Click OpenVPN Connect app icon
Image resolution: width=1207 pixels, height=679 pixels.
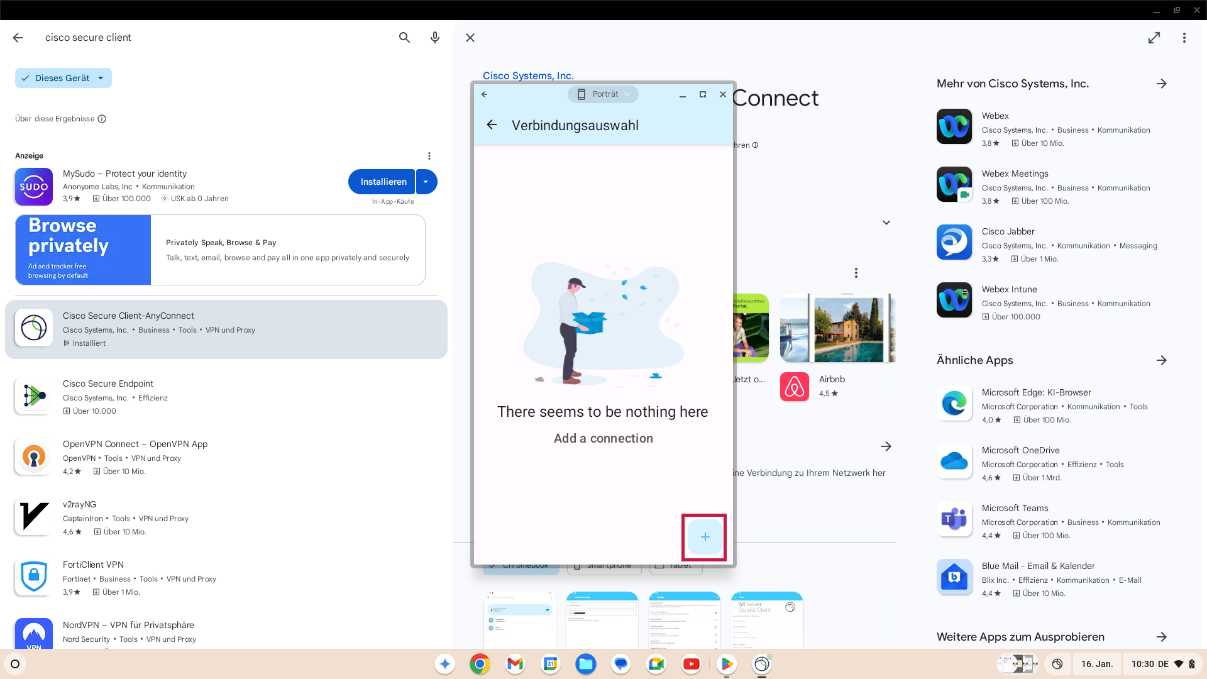pyautogui.click(x=34, y=457)
